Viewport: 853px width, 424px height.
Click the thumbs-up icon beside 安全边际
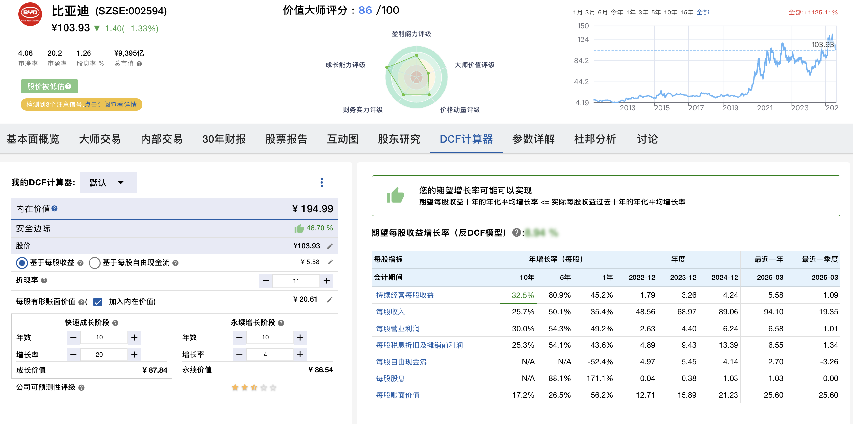pyautogui.click(x=299, y=228)
